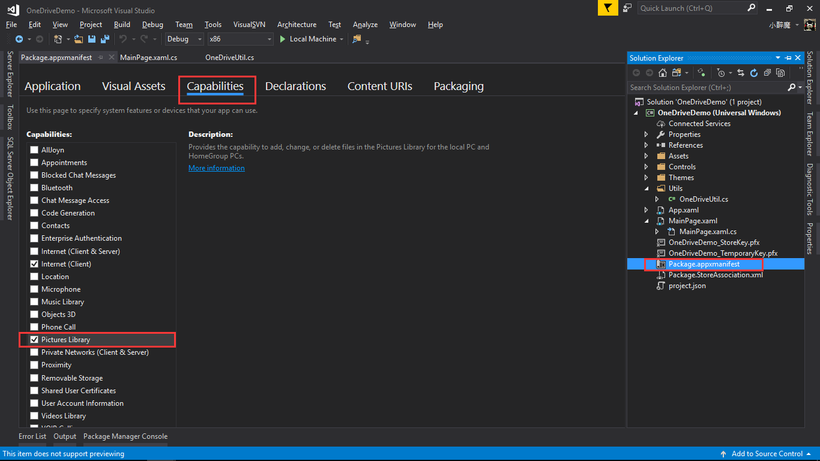Enable the Contacts capability checkbox
Image resolution: width=820 pixels, height=461 pixels.
(x=34, y=226)
